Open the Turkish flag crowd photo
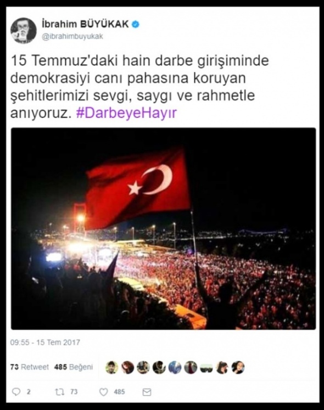 [x=163, y=229]
